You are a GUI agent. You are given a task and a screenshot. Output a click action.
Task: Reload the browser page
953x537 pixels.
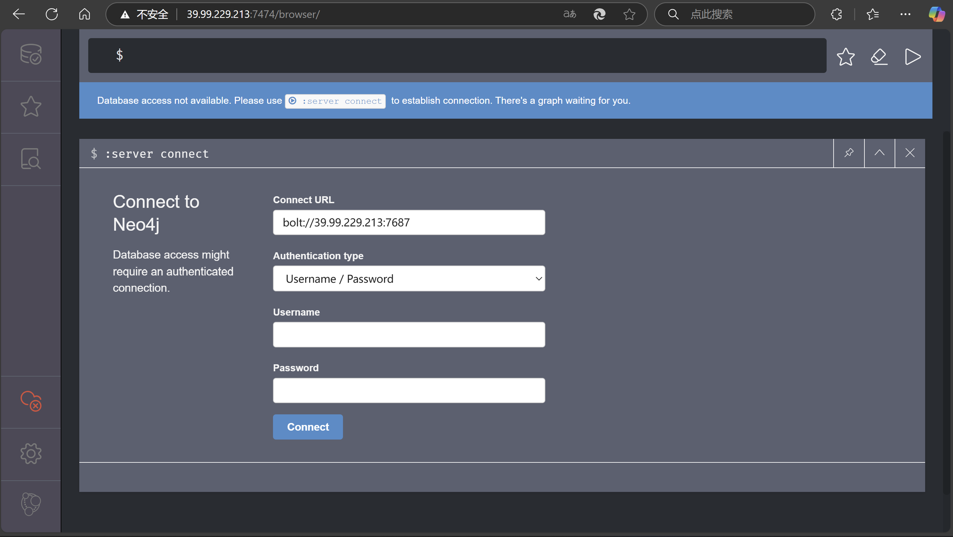(x=52, y=14)
